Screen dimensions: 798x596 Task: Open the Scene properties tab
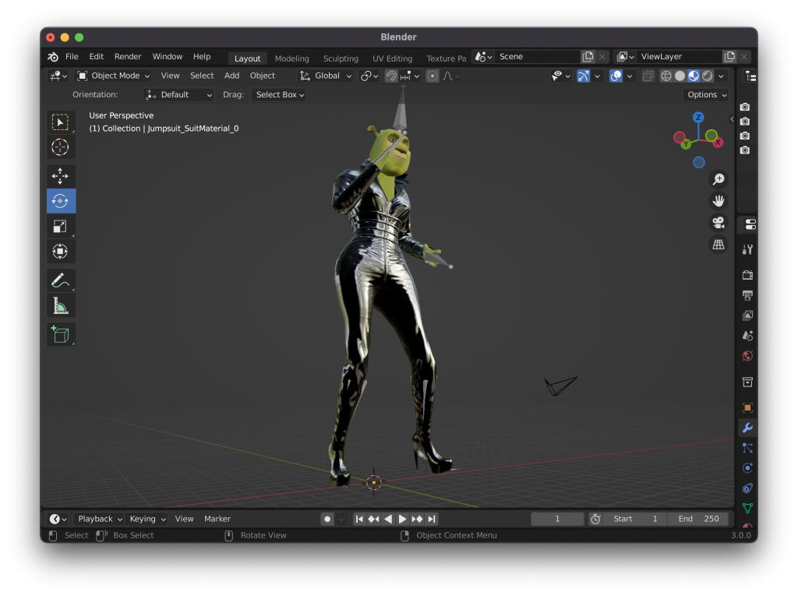(747, 336)
